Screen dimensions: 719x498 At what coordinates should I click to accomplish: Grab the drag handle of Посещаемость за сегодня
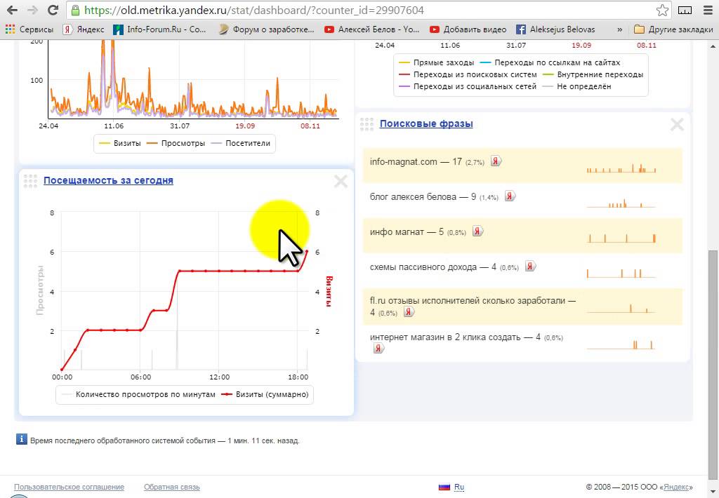pyautogui.click(x=30, y=181)
